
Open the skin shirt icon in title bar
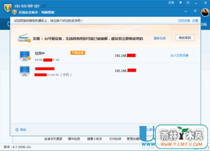click(x=180, y=2)
